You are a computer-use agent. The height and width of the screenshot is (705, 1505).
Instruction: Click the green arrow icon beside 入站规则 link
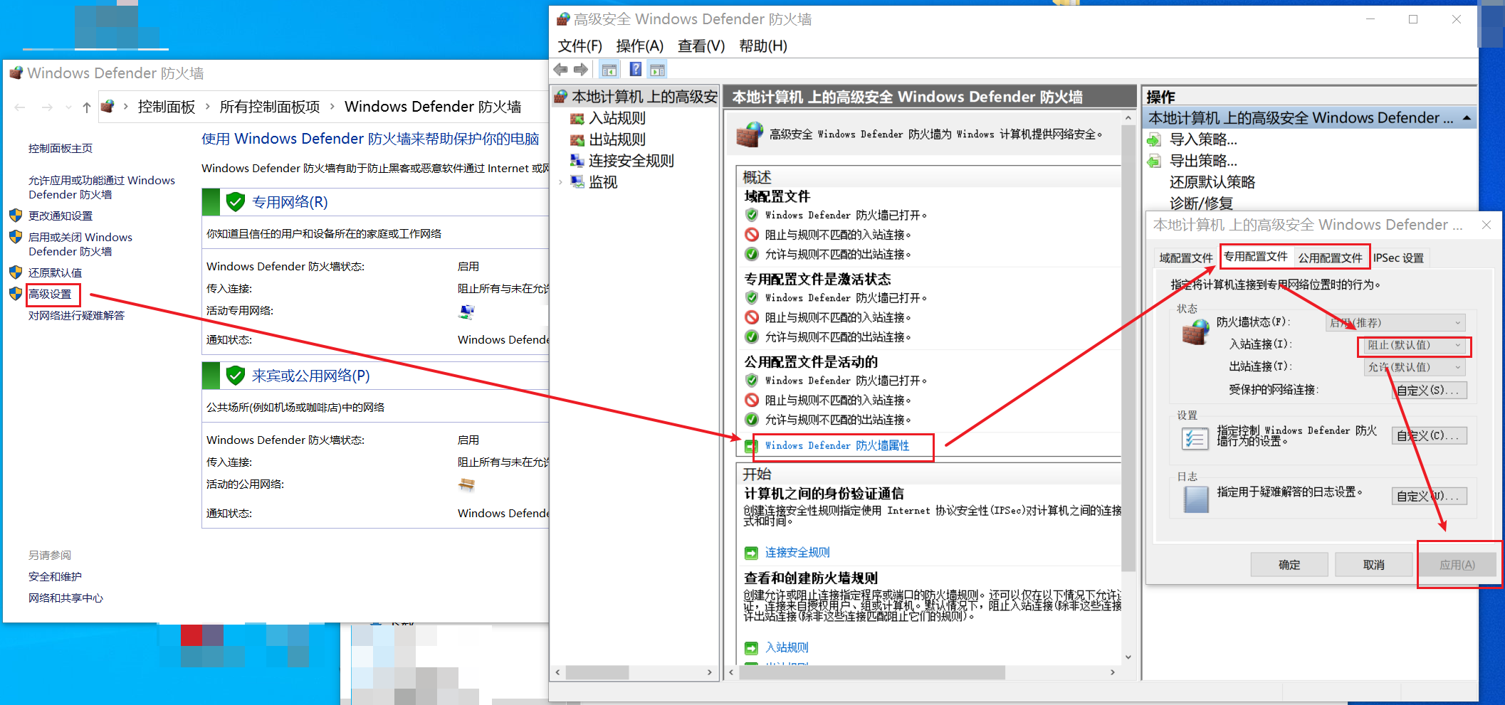751,648
